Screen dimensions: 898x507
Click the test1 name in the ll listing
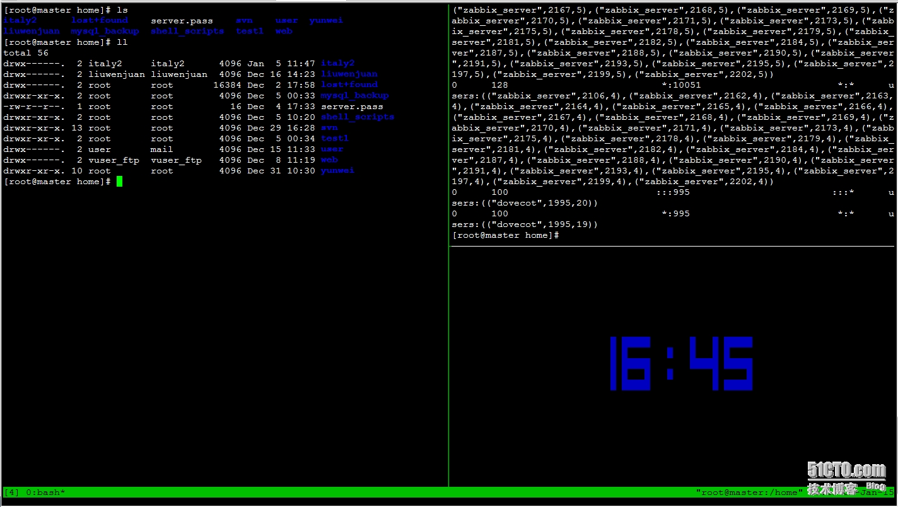coord(335,138)
